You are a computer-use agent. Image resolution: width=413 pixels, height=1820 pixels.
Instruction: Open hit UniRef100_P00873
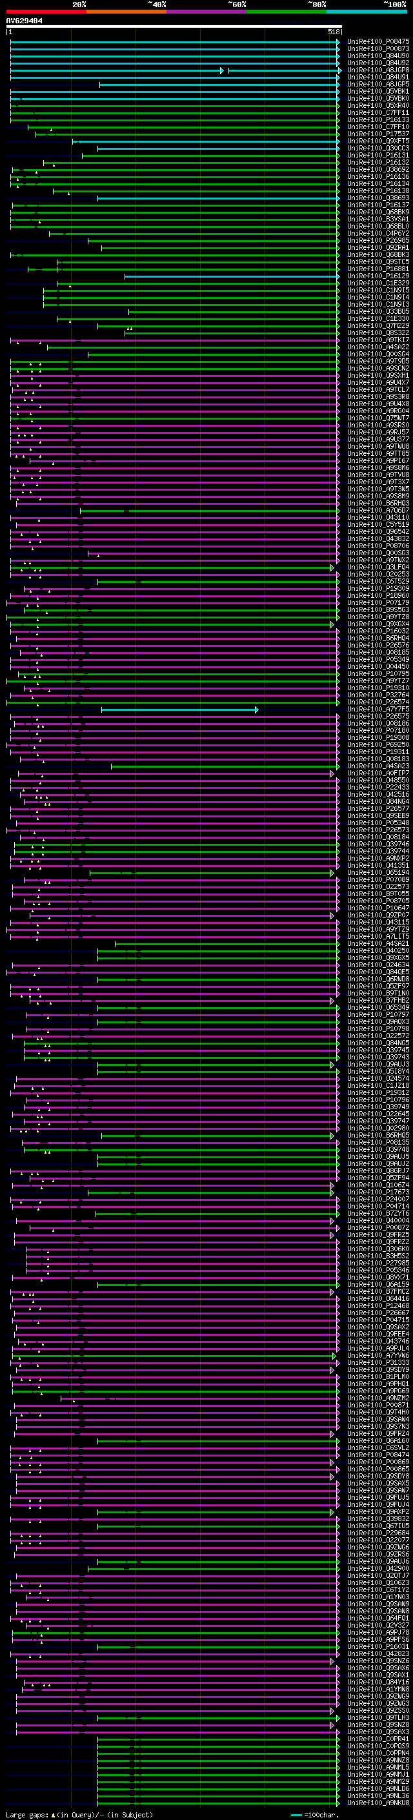(378, 49)
